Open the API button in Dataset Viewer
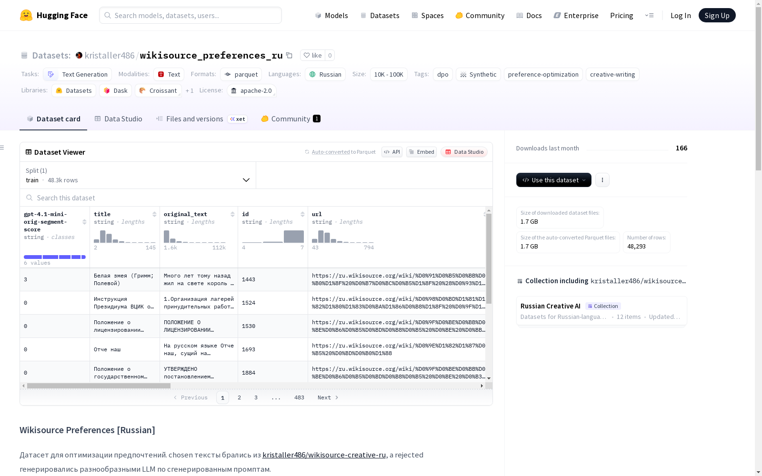 pos(392,152)
